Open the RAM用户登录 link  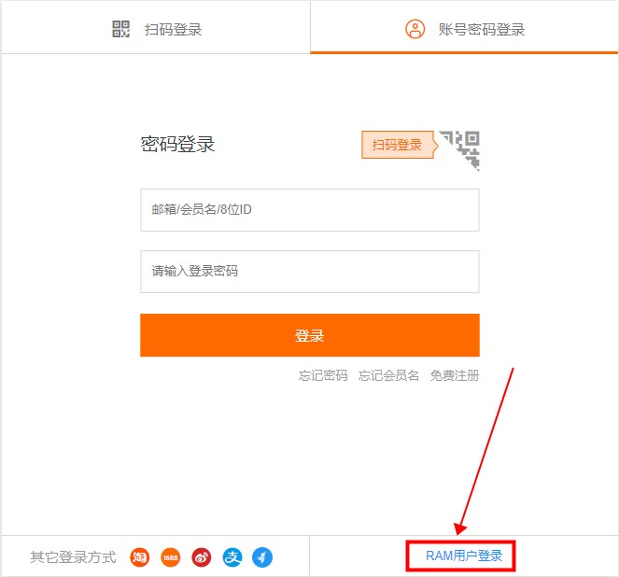click(x=464, y=556)
